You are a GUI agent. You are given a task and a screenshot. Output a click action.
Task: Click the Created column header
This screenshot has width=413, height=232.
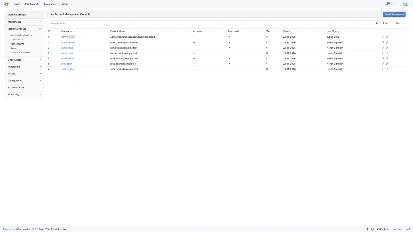(287, 31)
